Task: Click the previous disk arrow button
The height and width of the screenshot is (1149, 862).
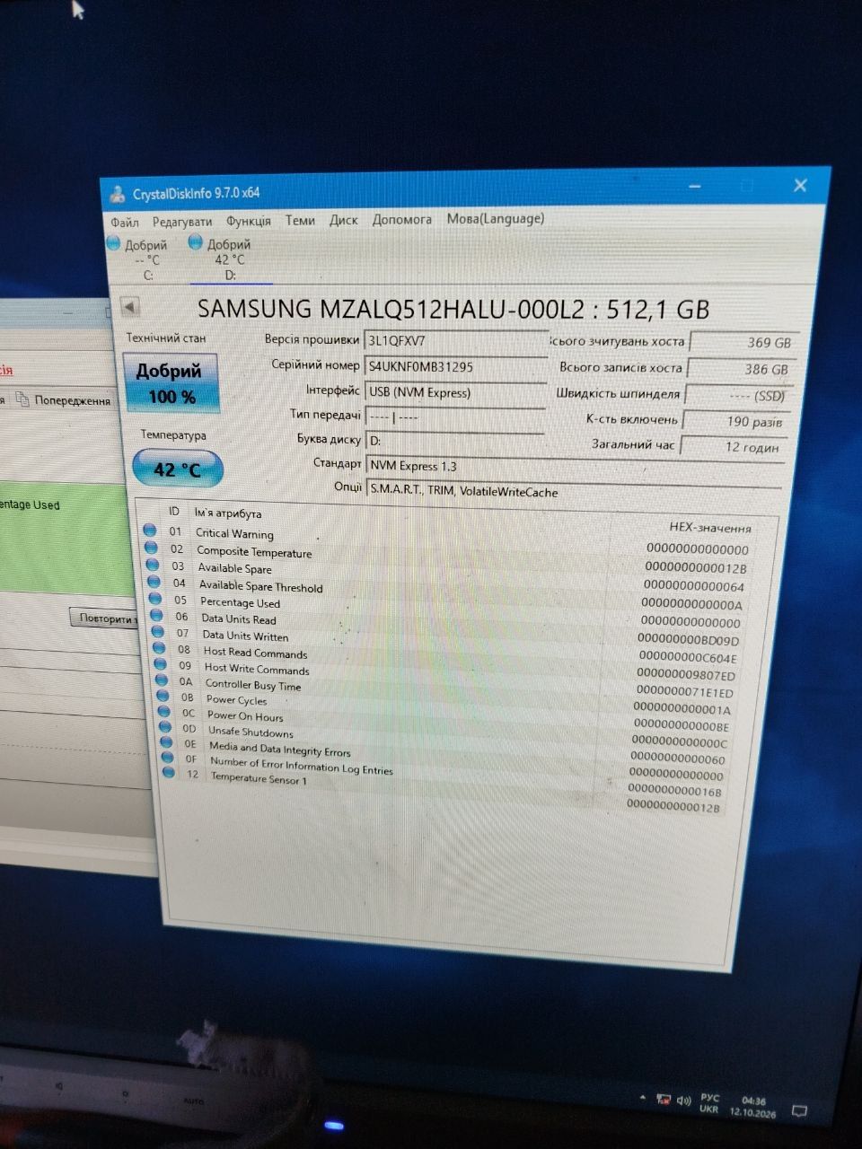Action: coord(130,306)
